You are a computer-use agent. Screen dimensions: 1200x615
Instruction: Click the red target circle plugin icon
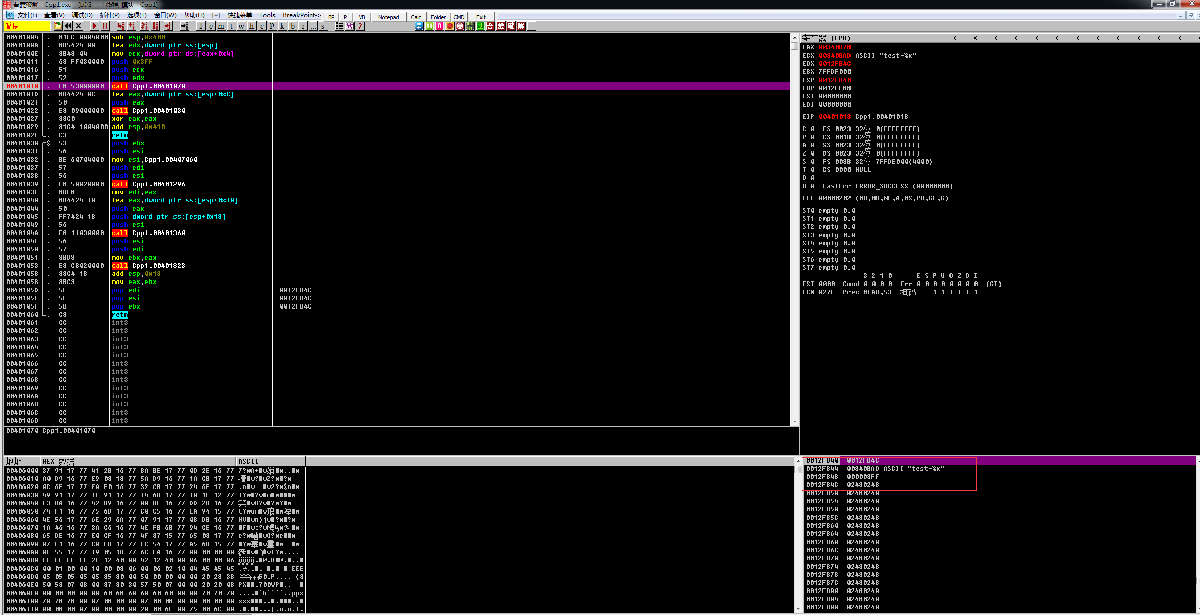click(460, 26)
